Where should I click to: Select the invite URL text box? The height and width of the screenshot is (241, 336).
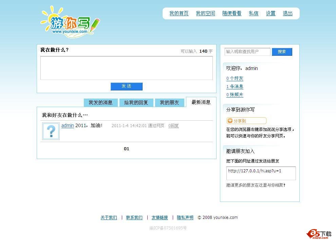(x=261, y=173)
